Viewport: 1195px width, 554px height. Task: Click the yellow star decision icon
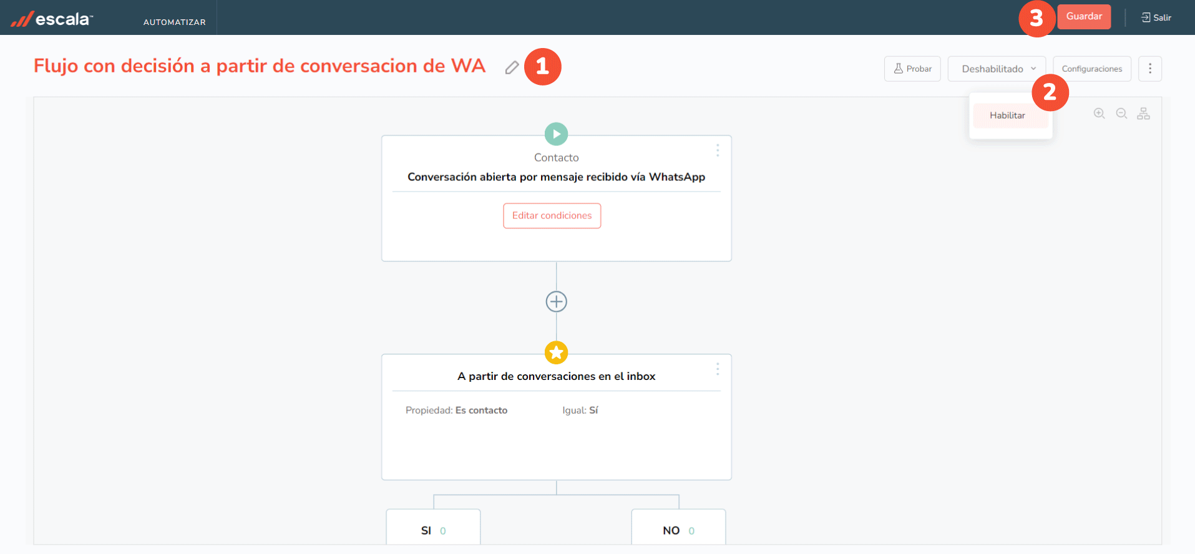coord(557,353)
